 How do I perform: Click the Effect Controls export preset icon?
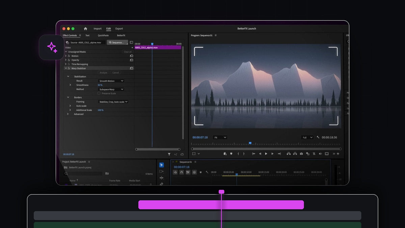(182, 154)
